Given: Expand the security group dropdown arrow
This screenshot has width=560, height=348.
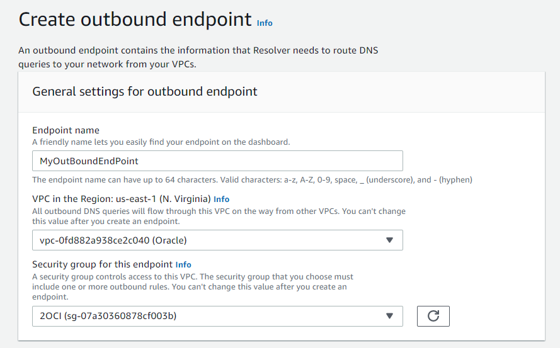Looking at the screenshot, I should [x=389, y=316].
